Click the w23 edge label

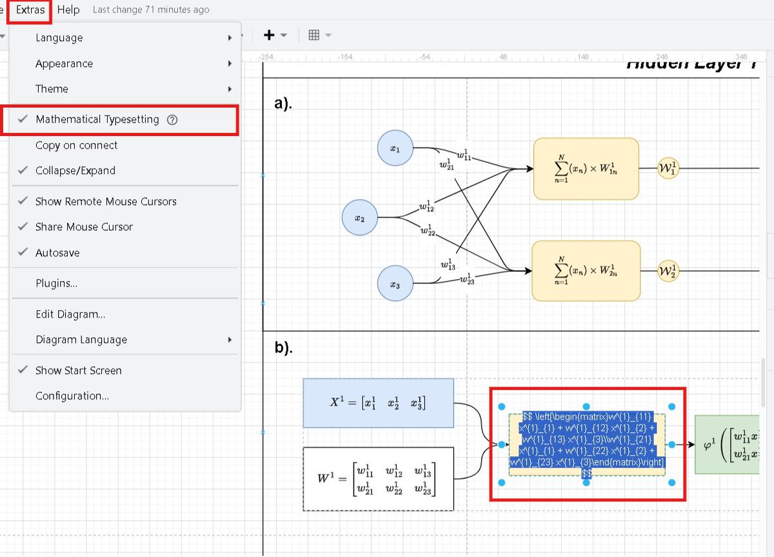coord(468,279)
